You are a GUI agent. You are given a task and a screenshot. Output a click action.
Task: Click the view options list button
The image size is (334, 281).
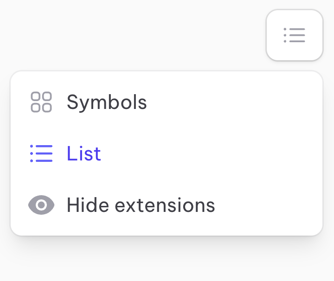294,35
